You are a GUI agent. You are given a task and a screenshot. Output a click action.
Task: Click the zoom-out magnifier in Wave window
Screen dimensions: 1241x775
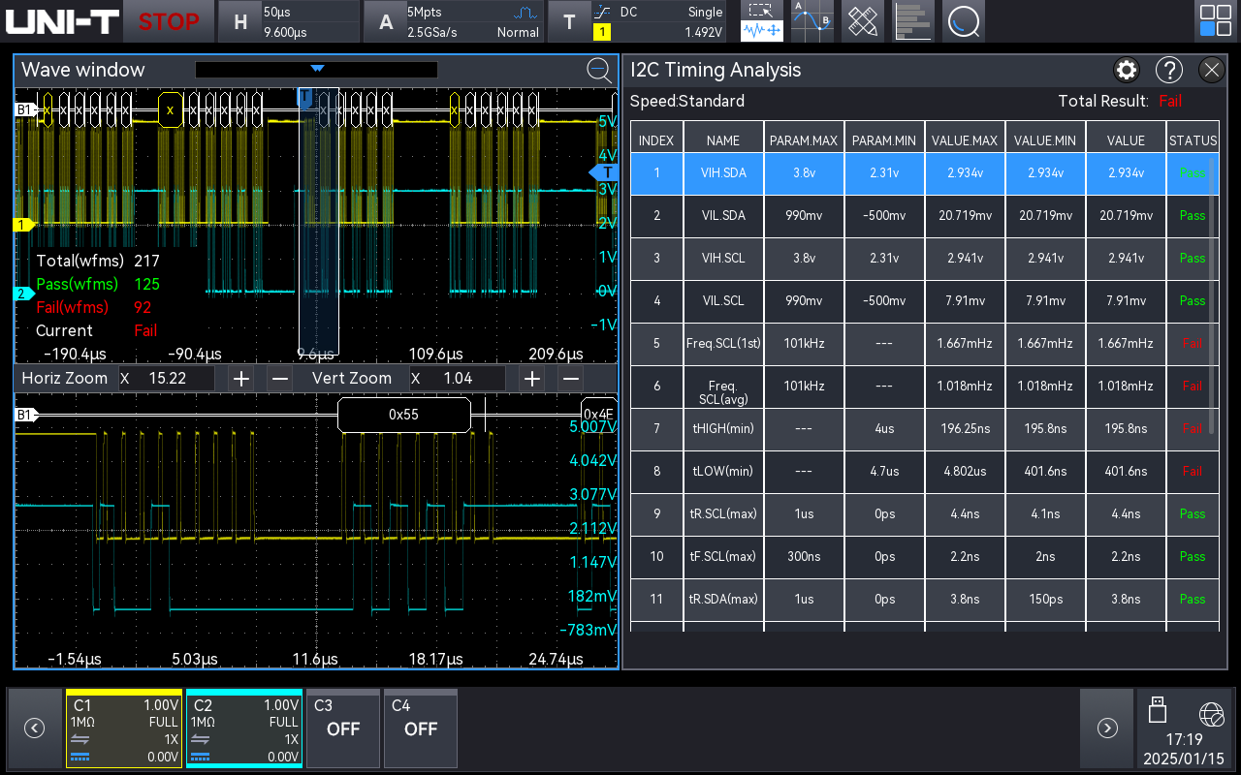click(599, 70)
